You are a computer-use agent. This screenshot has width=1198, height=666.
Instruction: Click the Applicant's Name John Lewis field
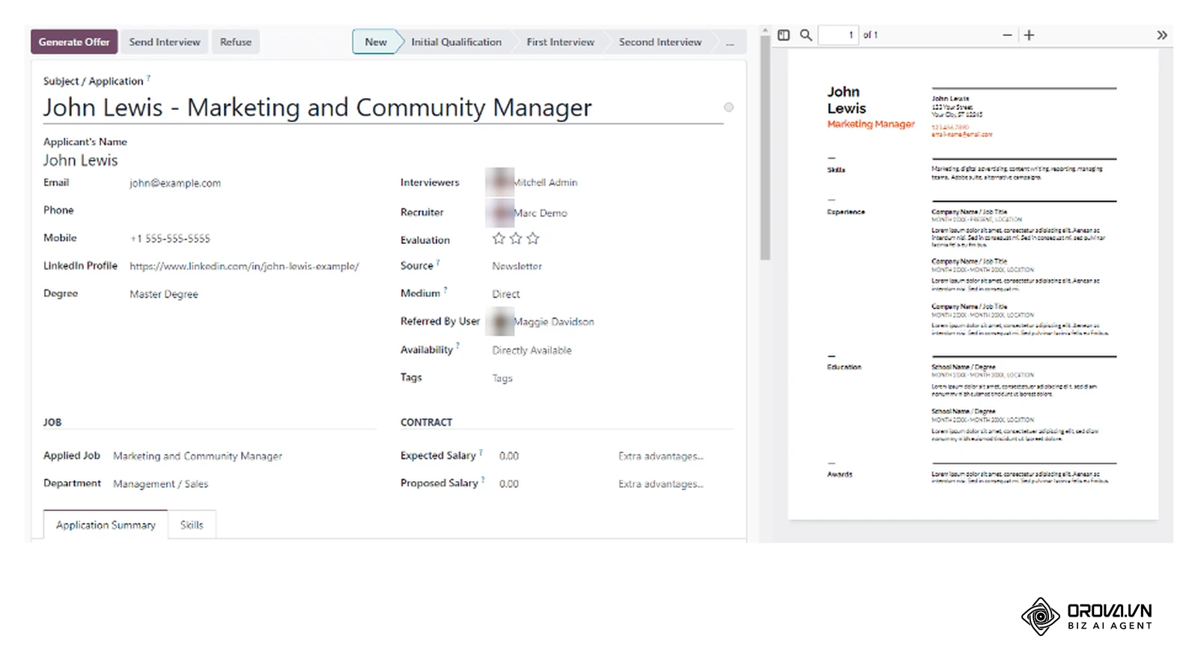click(80, 160)
